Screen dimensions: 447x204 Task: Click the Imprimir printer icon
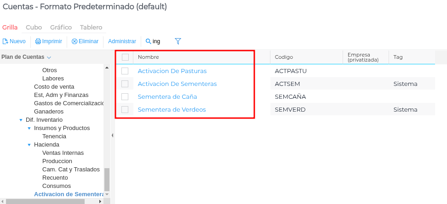[38, 41]
